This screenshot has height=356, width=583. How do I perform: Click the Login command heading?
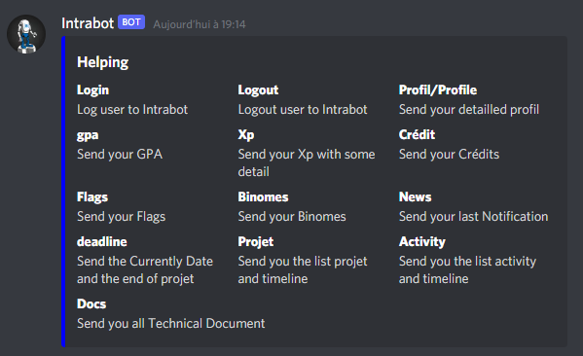(93, 89)
